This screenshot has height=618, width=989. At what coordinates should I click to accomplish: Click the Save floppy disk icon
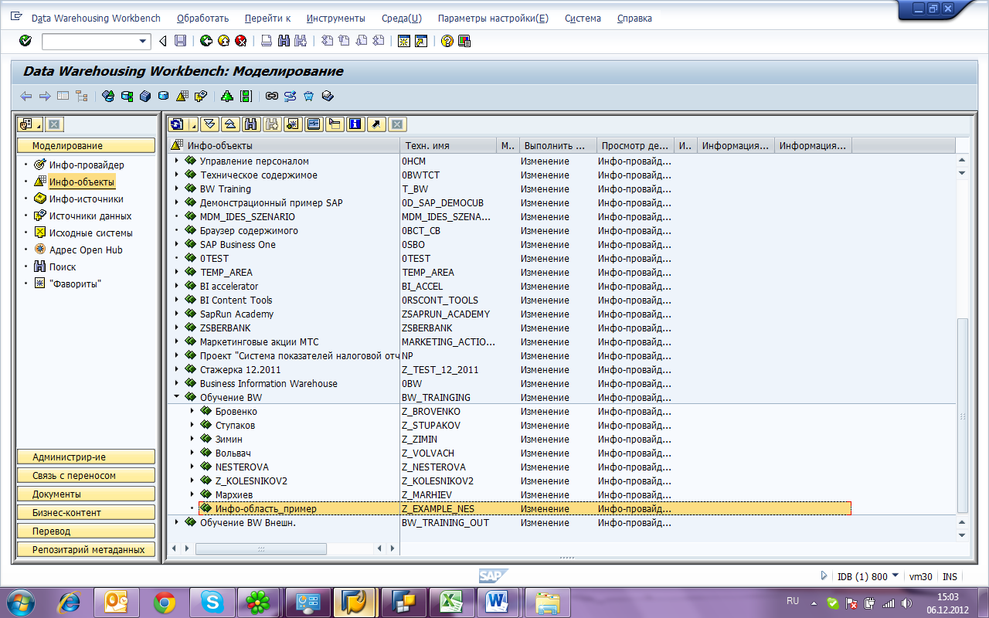(180, 41)
